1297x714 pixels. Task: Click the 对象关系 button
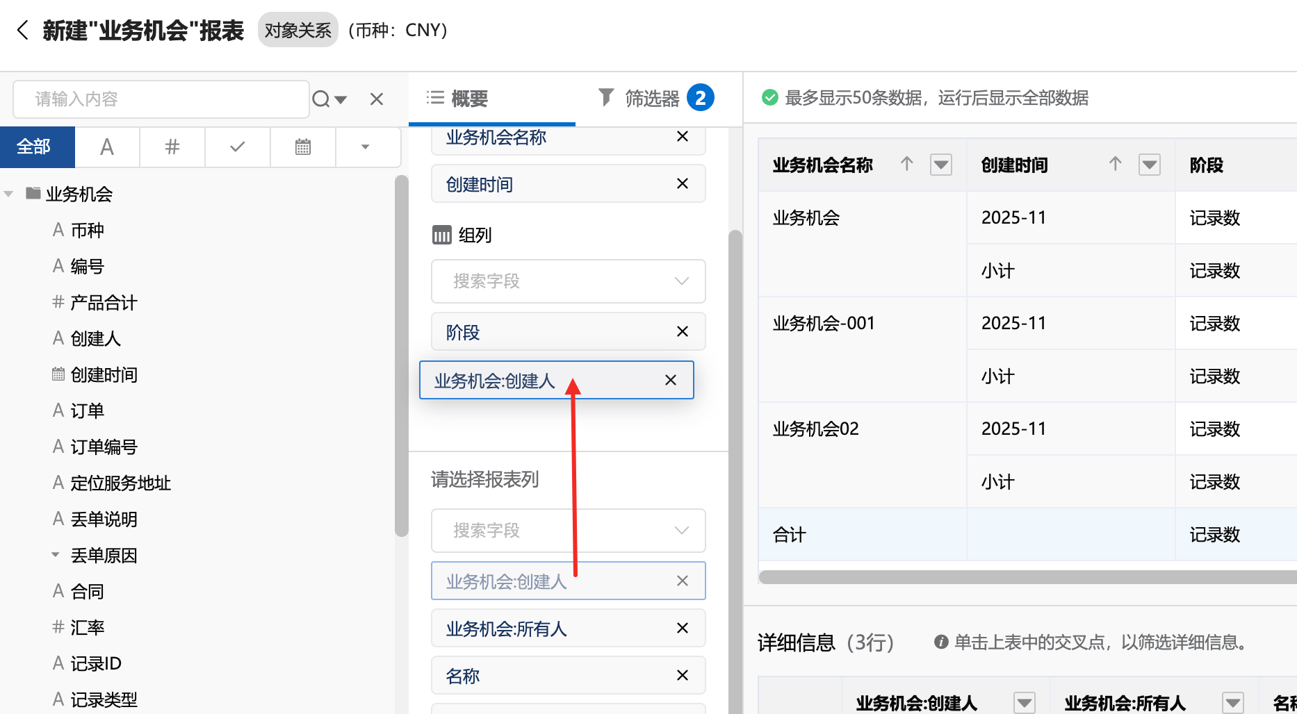point(297,31)
